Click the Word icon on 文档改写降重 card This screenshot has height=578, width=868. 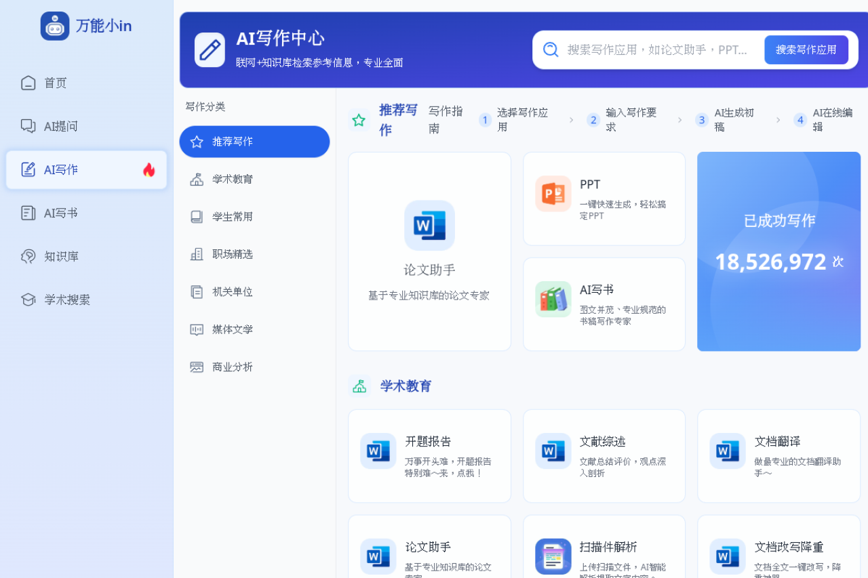(728, 556)
